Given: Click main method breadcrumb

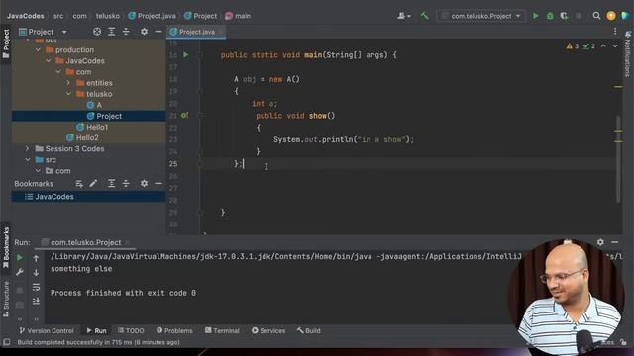Looking at the screenshot, I should click(x=238, y=16).
